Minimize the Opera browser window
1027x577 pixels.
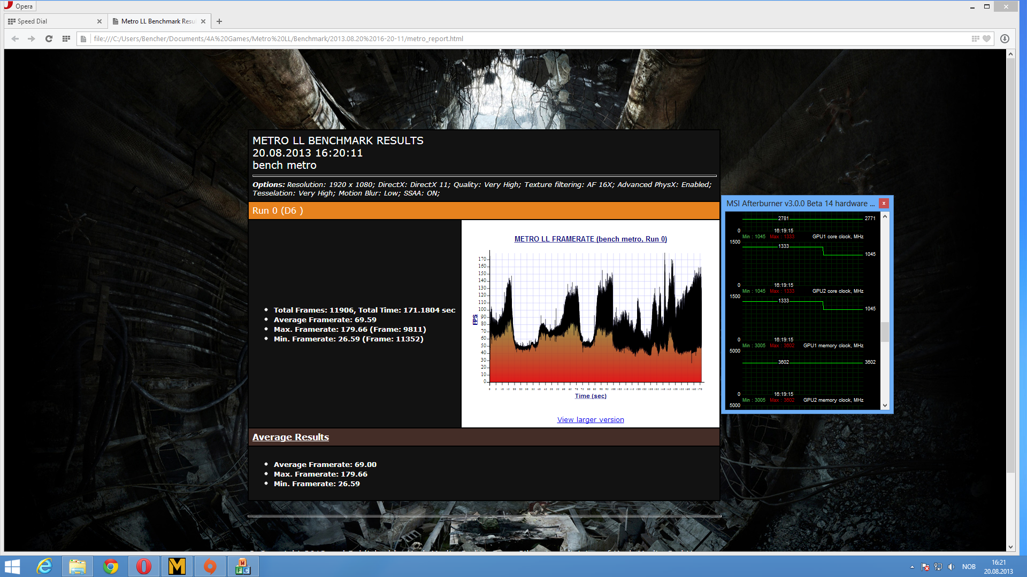click(x=972, y=6)
